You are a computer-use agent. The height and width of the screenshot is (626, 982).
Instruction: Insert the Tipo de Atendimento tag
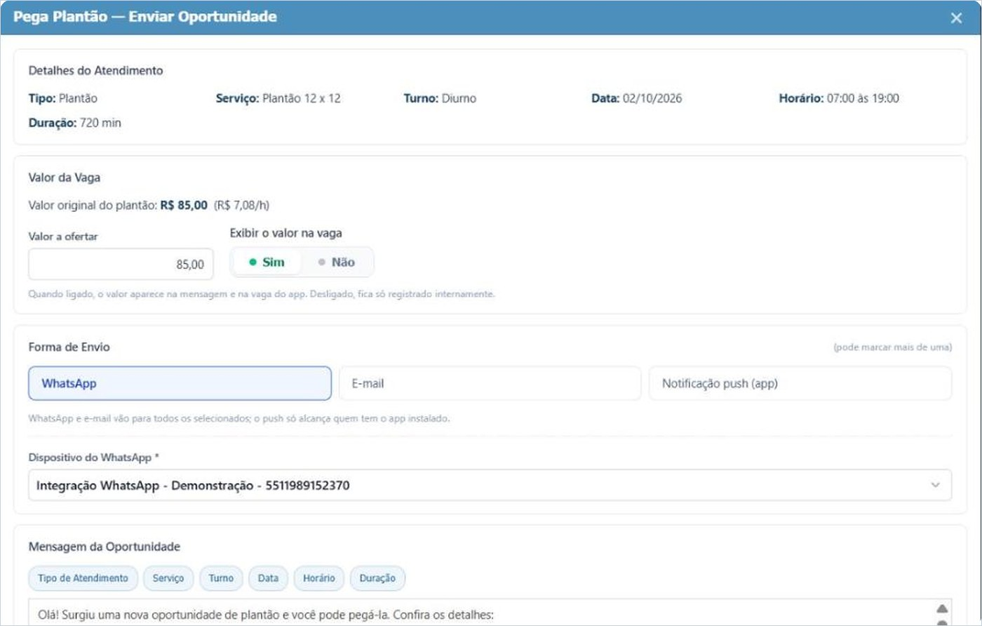tap(83, 578)
